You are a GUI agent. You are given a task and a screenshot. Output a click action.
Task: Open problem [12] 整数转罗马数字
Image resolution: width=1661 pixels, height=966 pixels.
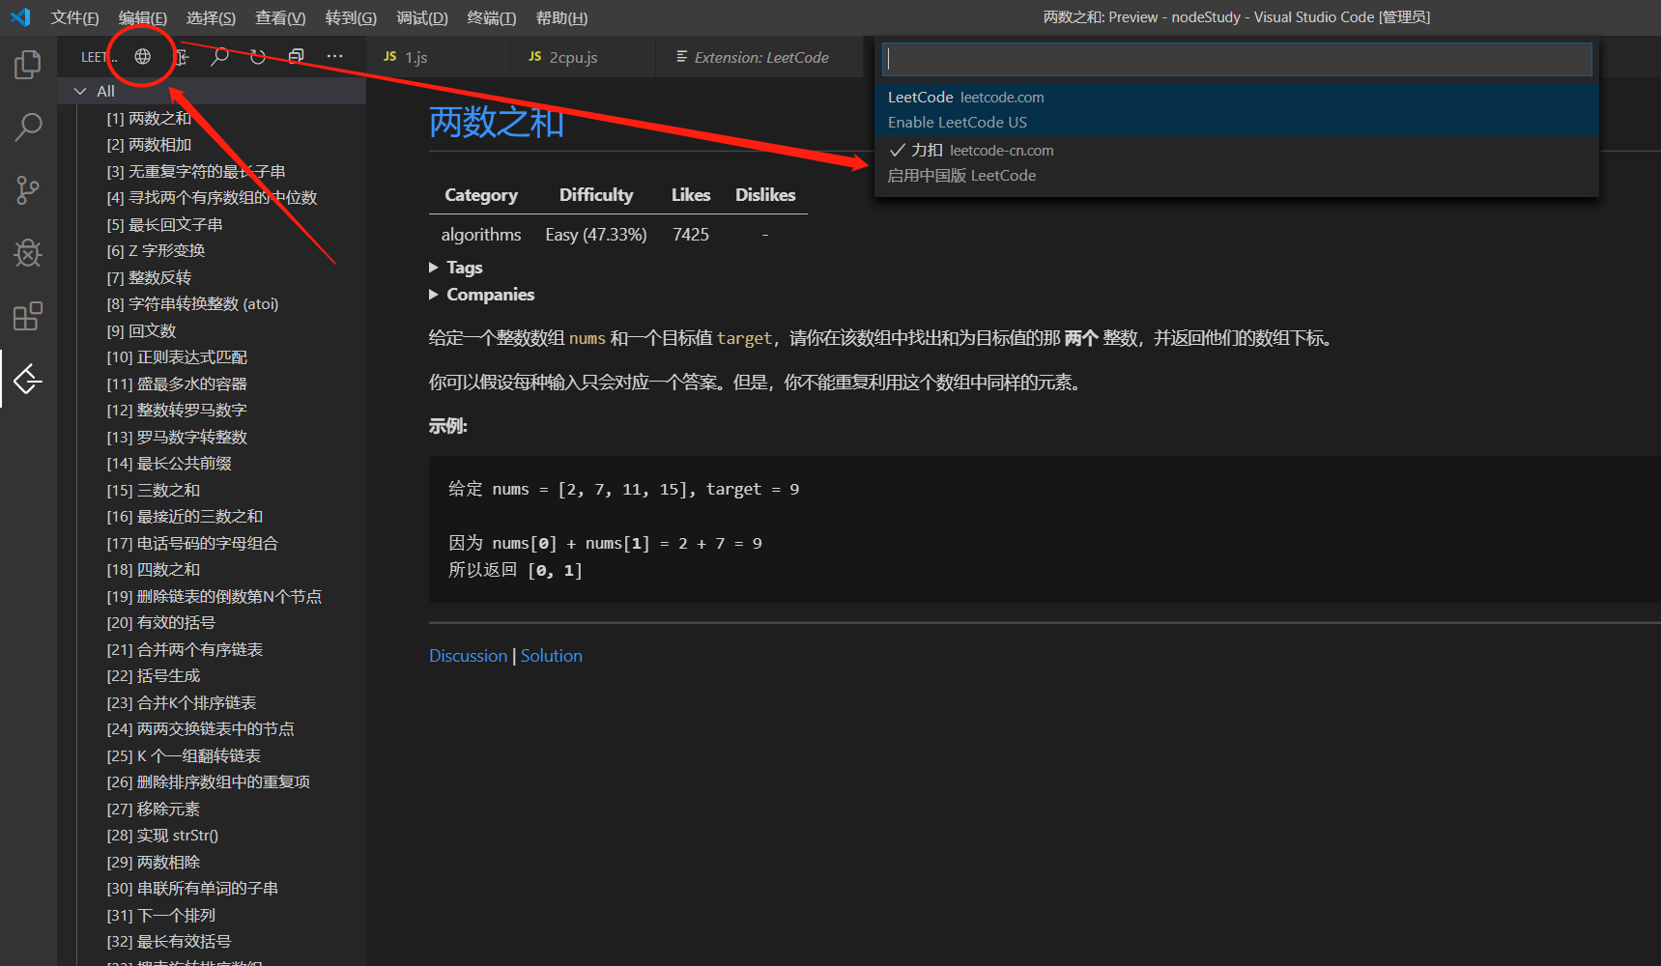click(x=177, y=411)
